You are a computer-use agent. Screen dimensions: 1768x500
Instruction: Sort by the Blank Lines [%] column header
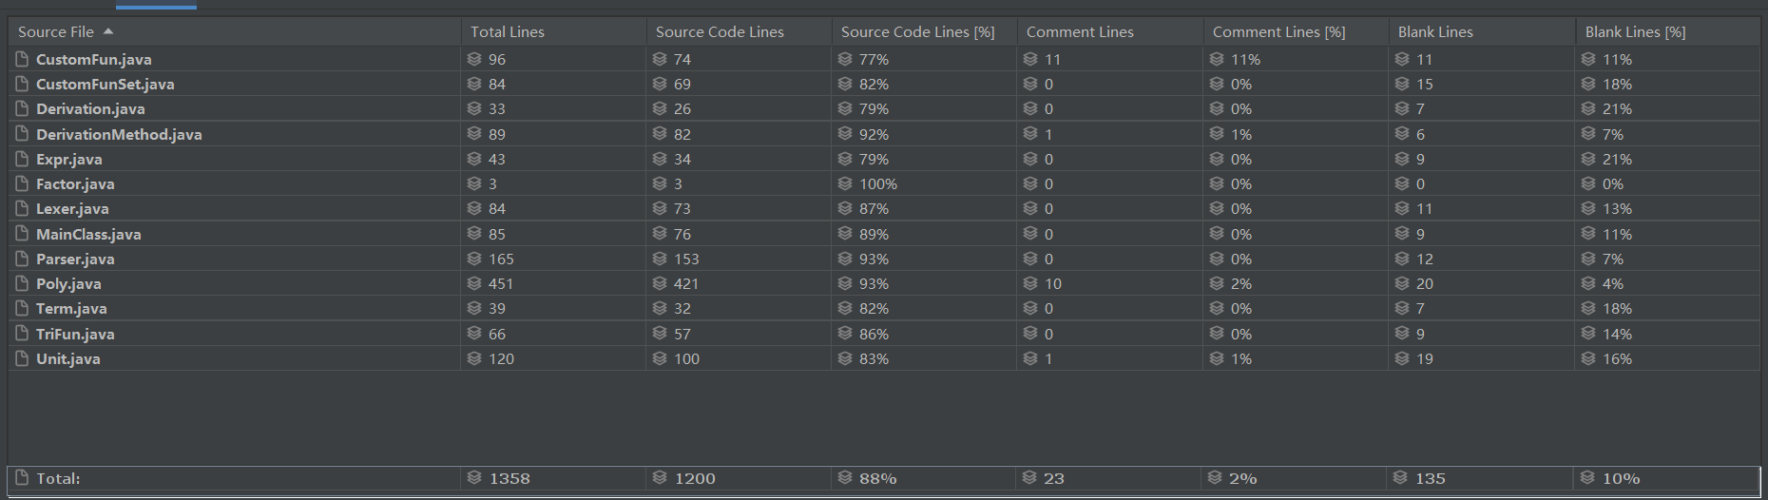[x=1635, y=31]
